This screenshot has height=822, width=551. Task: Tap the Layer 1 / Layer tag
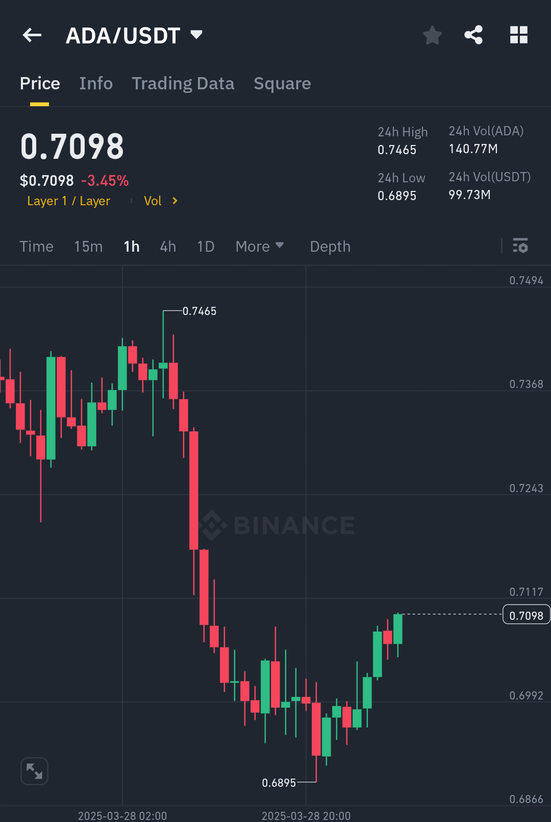69,201
